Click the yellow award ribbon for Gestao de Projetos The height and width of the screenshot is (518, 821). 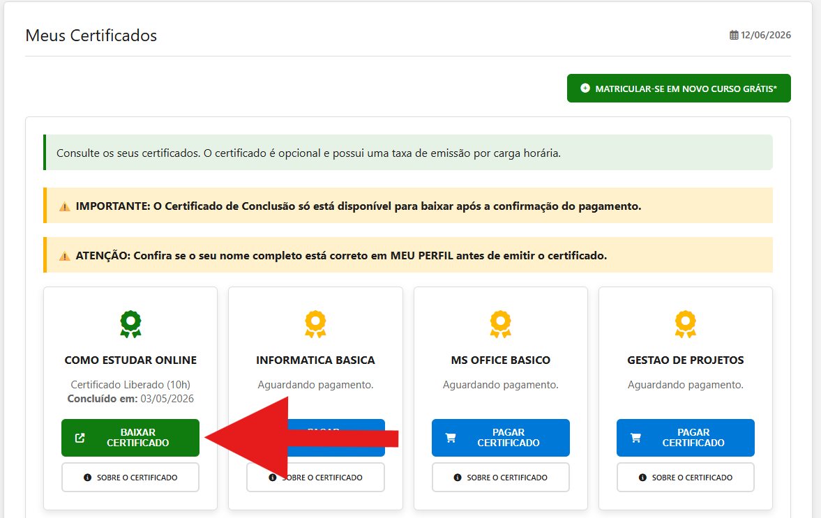[x=686, y=324]
